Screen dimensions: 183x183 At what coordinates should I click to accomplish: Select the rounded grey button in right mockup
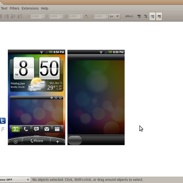75,140
